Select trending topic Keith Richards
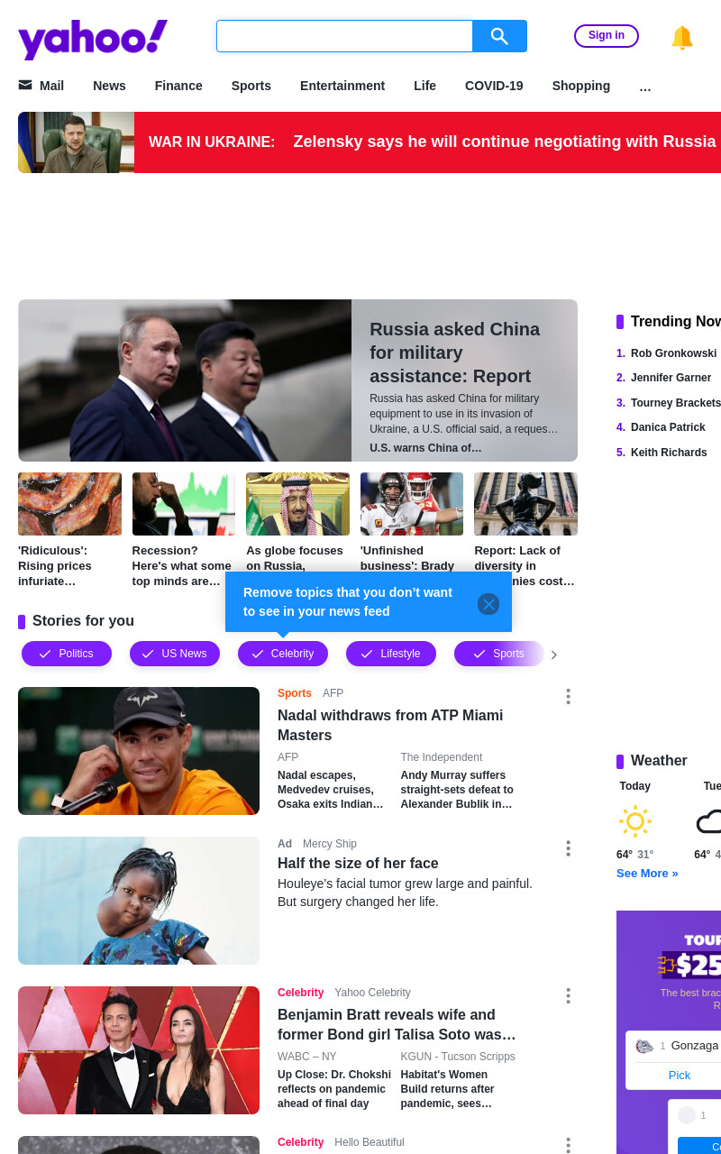Image resolution: width=721 pixels, height=1154 pixels. click(x=669, y=453)
